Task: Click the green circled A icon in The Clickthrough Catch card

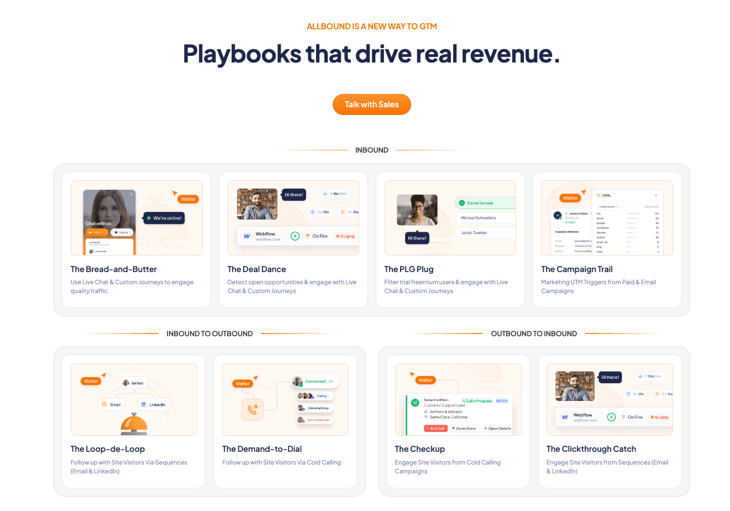Action: (611, 417)
